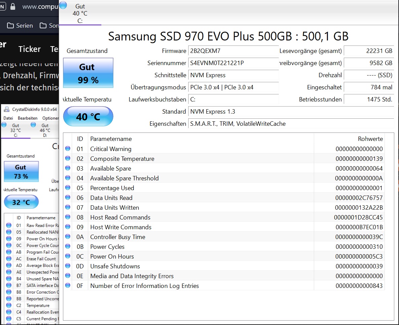Click the Gut 99 % health status button

coord(88,73)
